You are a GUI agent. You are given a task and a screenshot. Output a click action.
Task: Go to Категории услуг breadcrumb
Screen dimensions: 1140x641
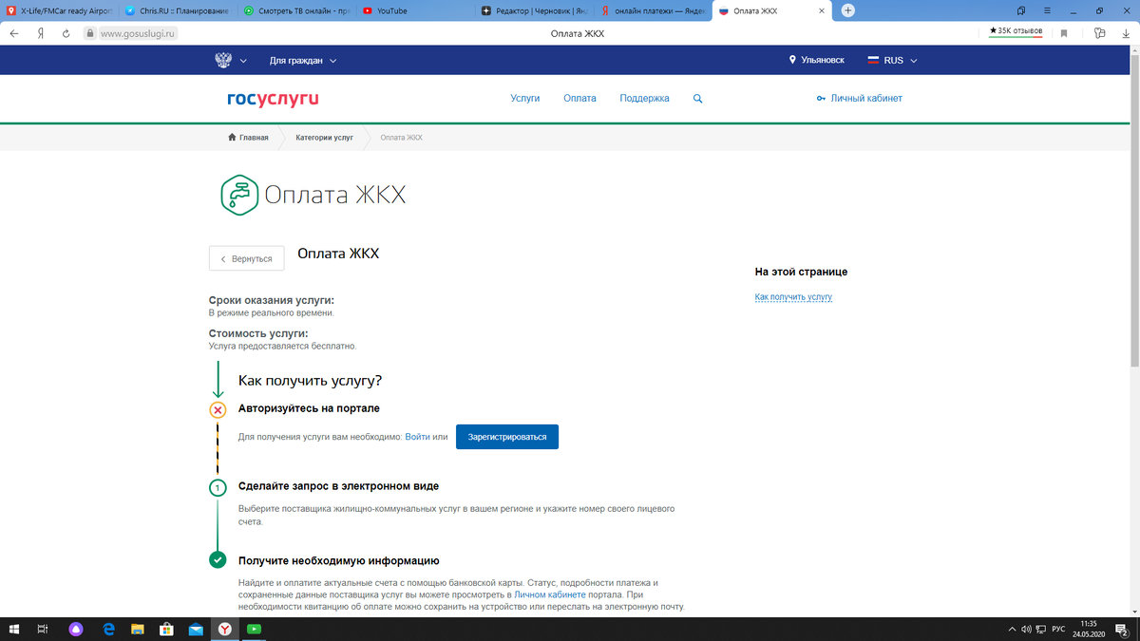click(324, 138)
